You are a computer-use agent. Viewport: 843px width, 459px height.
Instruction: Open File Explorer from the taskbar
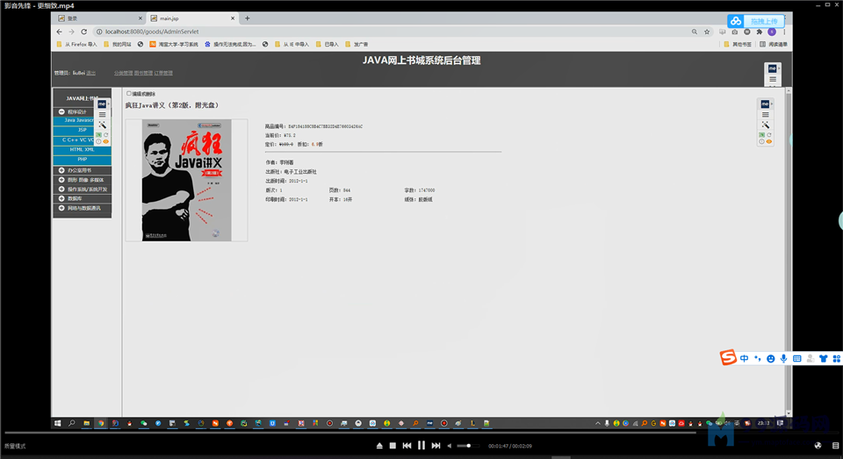(86, 423)
